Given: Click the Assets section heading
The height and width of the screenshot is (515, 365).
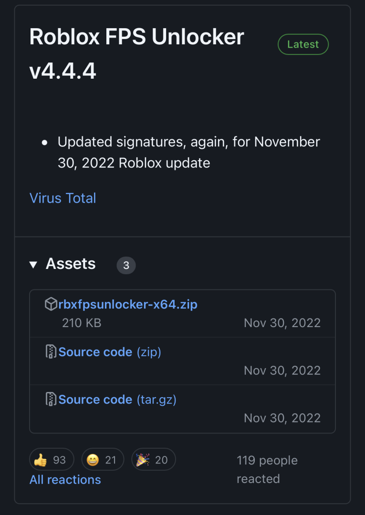Looking at the screenshot, I should pyautogui.click(x=71, y=264).
